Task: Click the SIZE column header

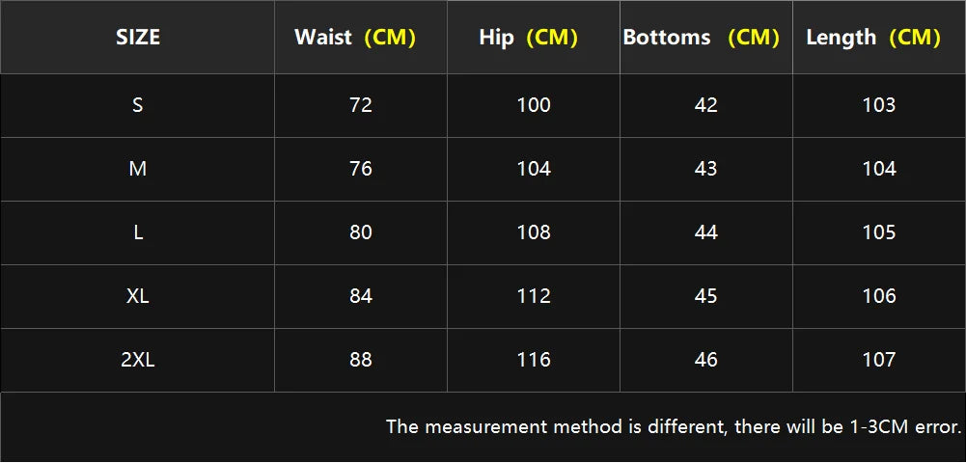Action: pos(138,38)
